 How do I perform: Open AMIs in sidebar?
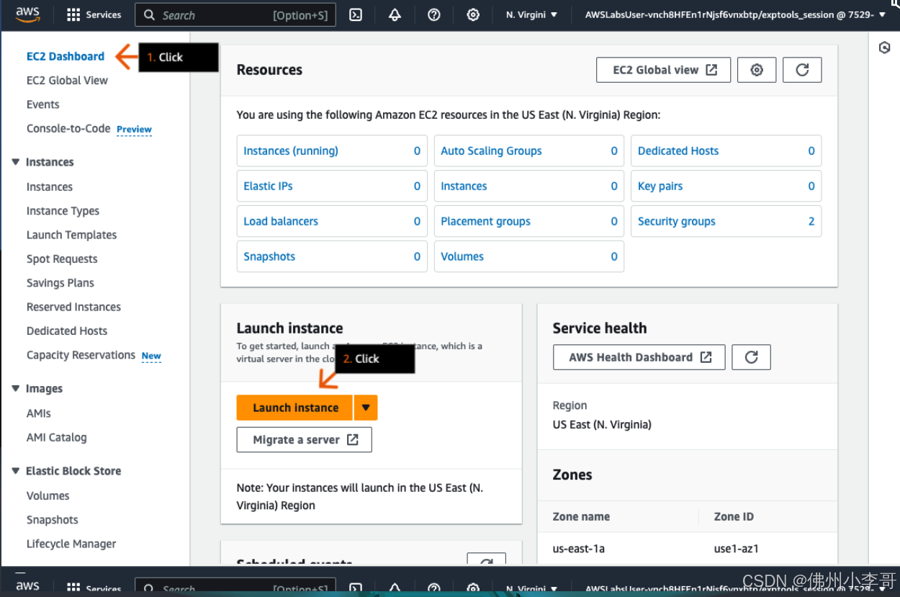pos(39,413)
